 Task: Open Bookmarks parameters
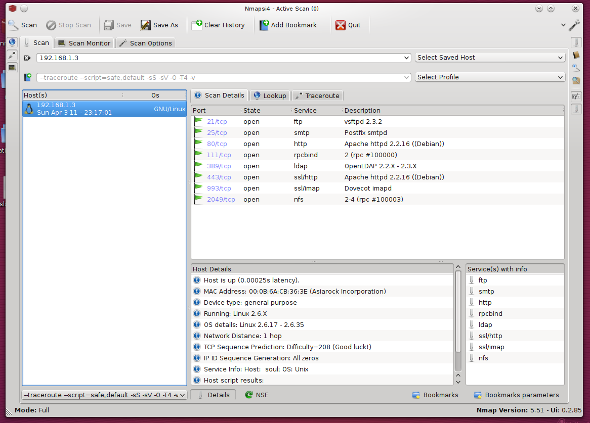point(517,395)
